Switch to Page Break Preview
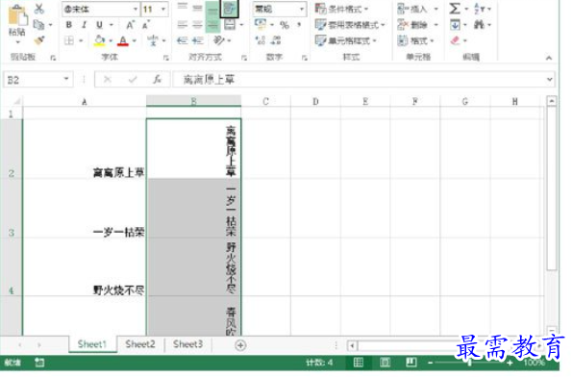 pyautogui.click(x=411, y=362)
